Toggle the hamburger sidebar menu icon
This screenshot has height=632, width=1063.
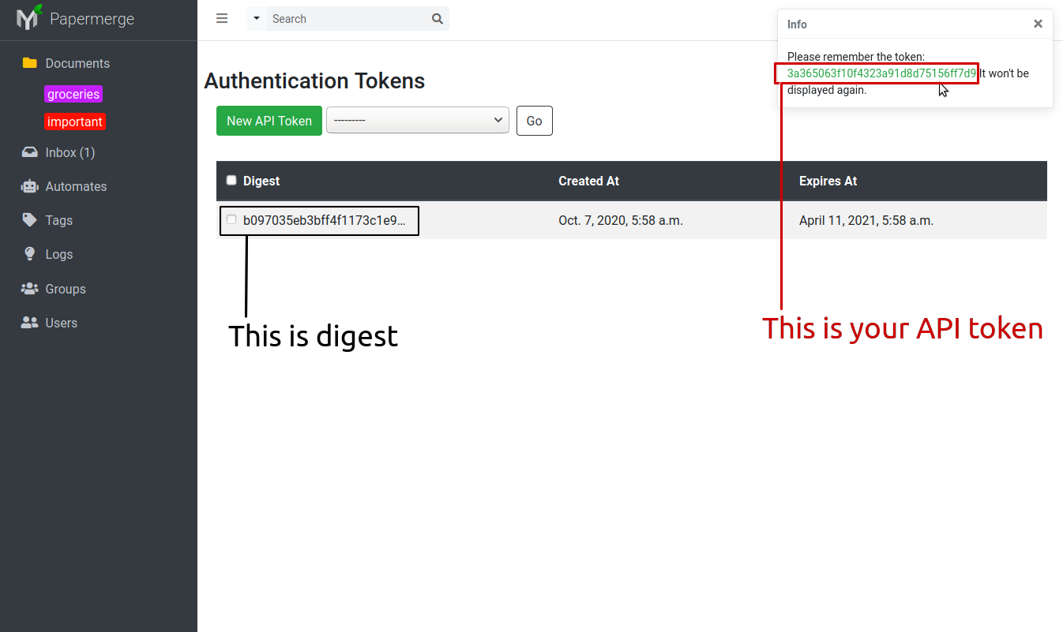(222, 18)
